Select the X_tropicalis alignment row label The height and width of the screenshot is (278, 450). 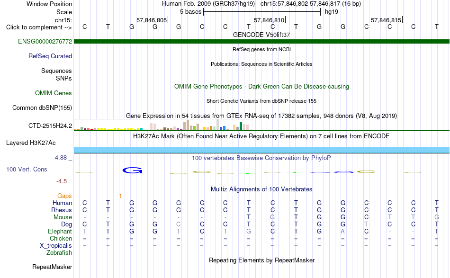click(56, 246)
